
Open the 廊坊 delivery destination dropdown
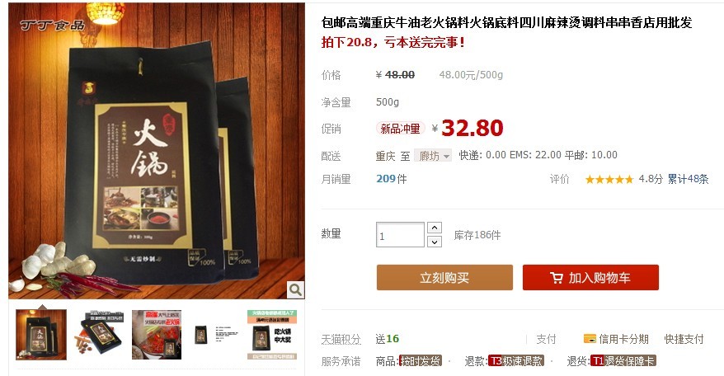(433, 156)
